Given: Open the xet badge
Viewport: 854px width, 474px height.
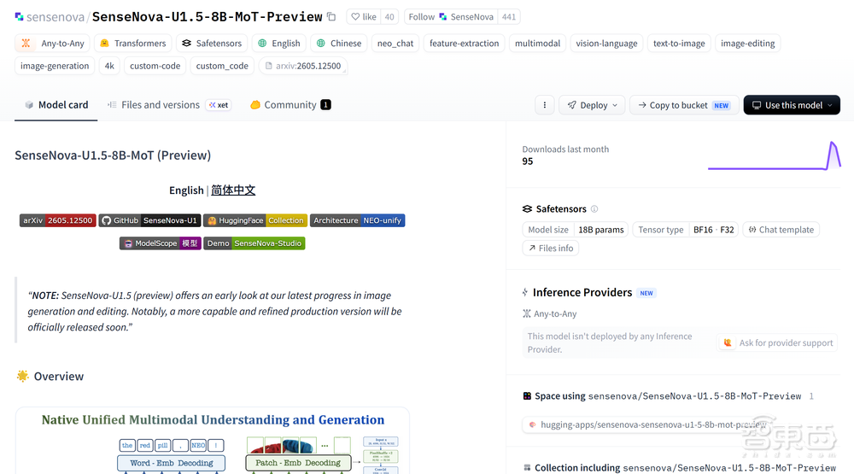Looking at the screenshot, I should coord(219,104).
